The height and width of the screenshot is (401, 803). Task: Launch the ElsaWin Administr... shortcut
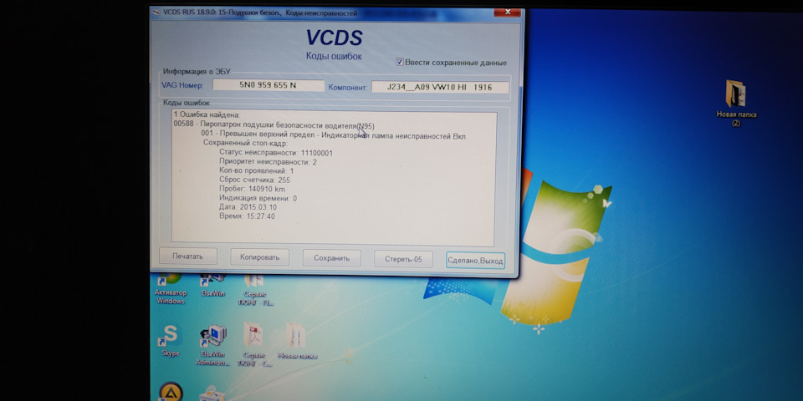[x=212, y=346]
